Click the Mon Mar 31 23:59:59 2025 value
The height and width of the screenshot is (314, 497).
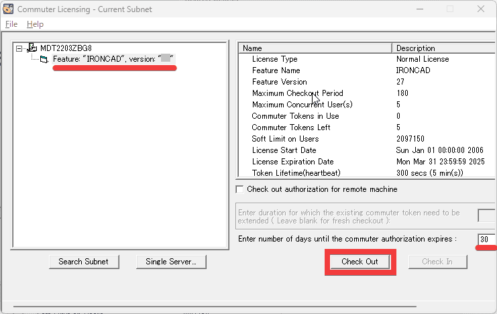click(x=440, y=162)
